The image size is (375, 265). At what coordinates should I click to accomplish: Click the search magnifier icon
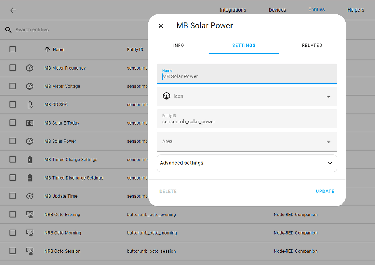click(x=8, y=30)
